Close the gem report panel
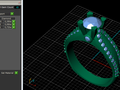Viewport: 120px width, 90px height. tap(19, 2)
